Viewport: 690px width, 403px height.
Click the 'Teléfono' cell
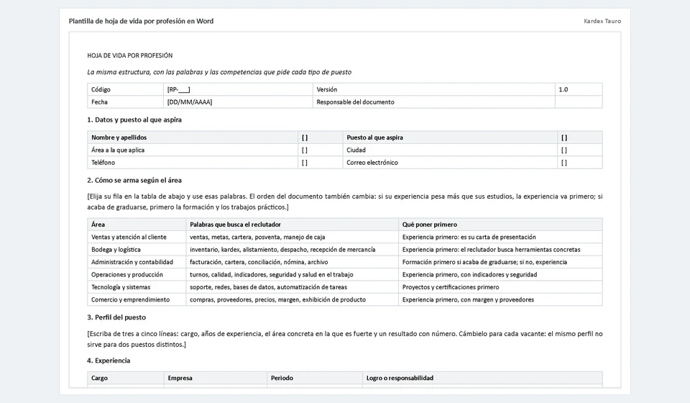coord(193,163)
